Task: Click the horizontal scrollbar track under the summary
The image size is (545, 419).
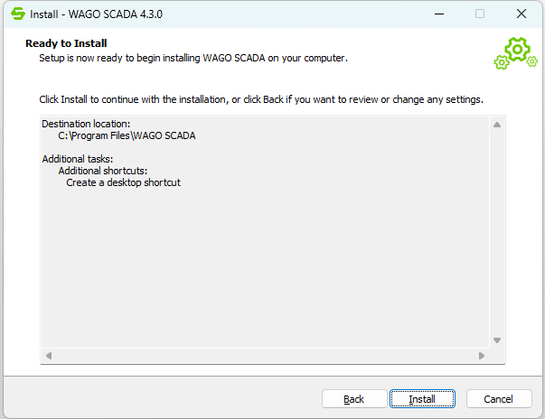Action: click(264, 356)
